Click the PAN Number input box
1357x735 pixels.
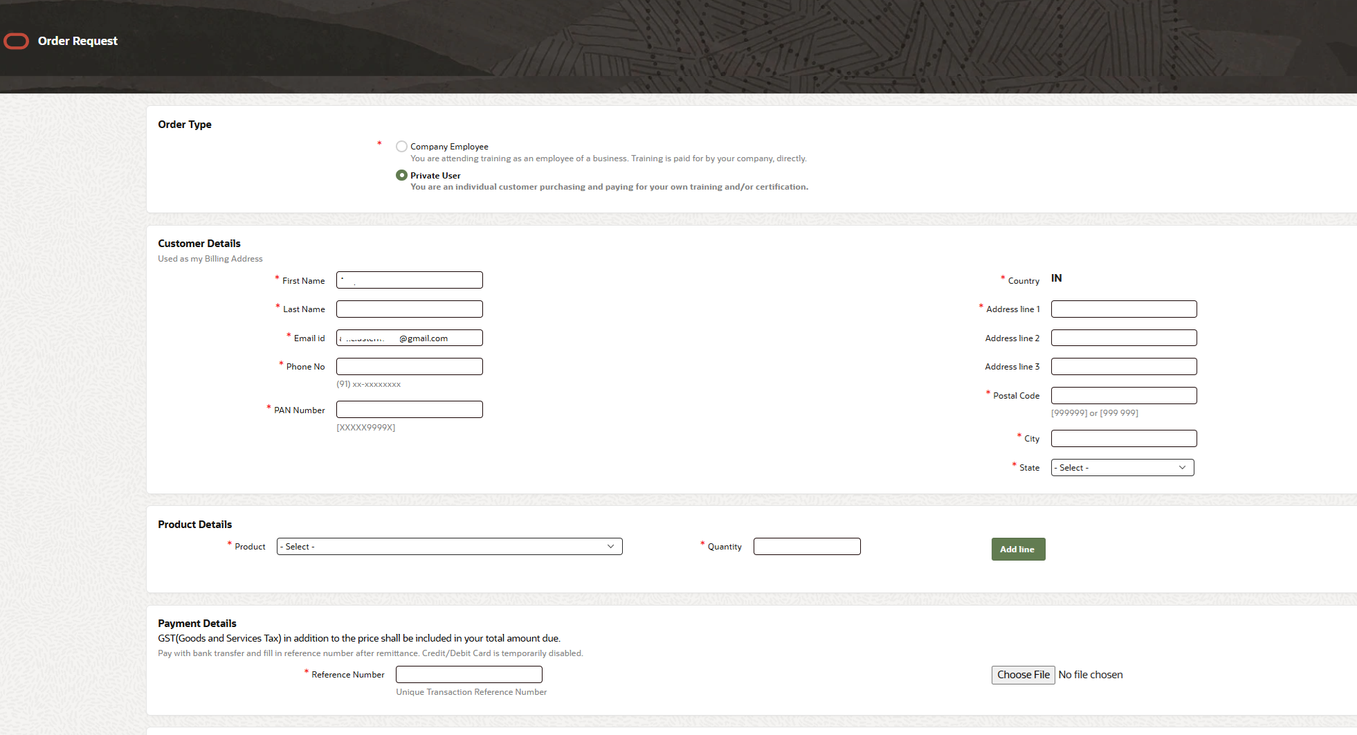pyautogui.click(x=409, y=409)
